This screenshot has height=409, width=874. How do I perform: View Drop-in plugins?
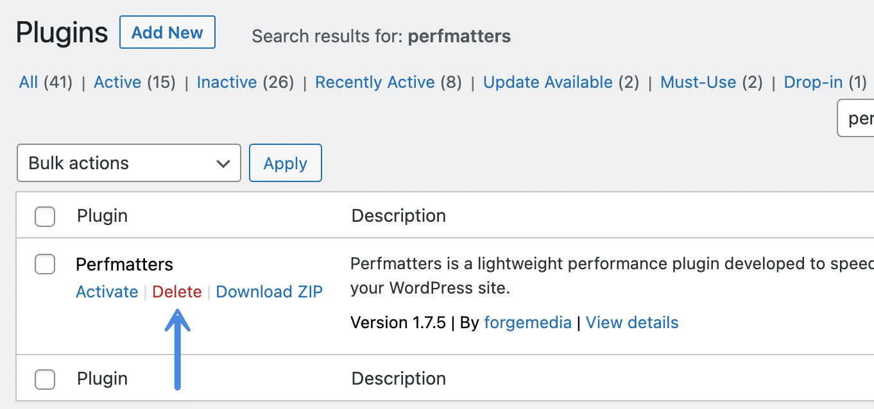(x=812, y=82)
